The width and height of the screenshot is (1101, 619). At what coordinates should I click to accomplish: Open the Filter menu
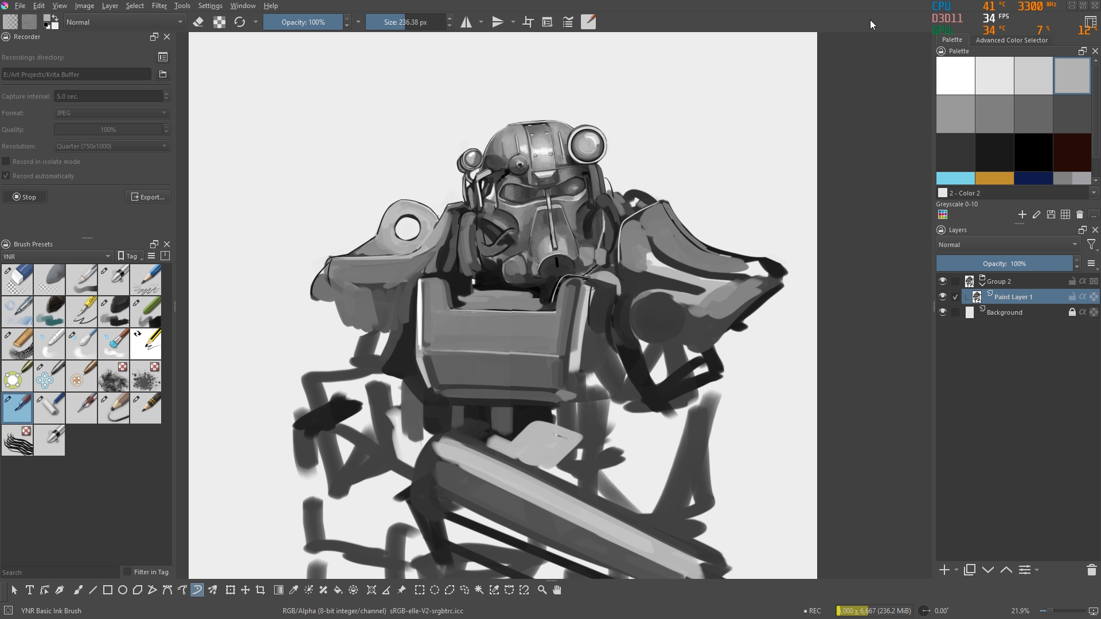click(159, 6)
